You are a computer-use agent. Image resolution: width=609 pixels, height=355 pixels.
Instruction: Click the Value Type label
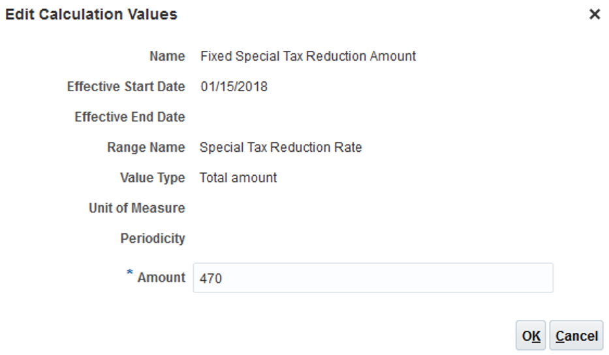tap(153, 178)
